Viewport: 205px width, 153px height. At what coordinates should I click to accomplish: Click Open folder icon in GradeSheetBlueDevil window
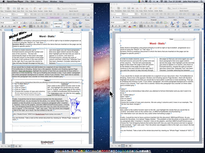[14, 8]
